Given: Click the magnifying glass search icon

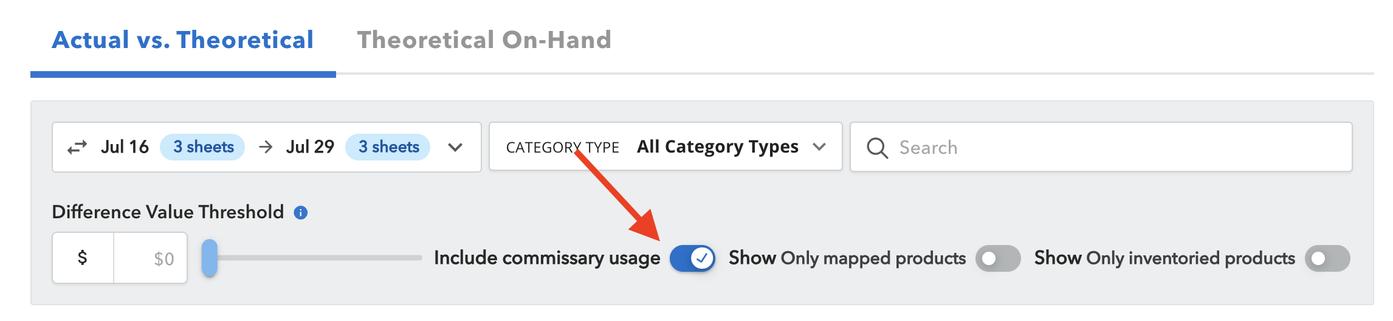Looking at the screenshot, I should 877,148.
